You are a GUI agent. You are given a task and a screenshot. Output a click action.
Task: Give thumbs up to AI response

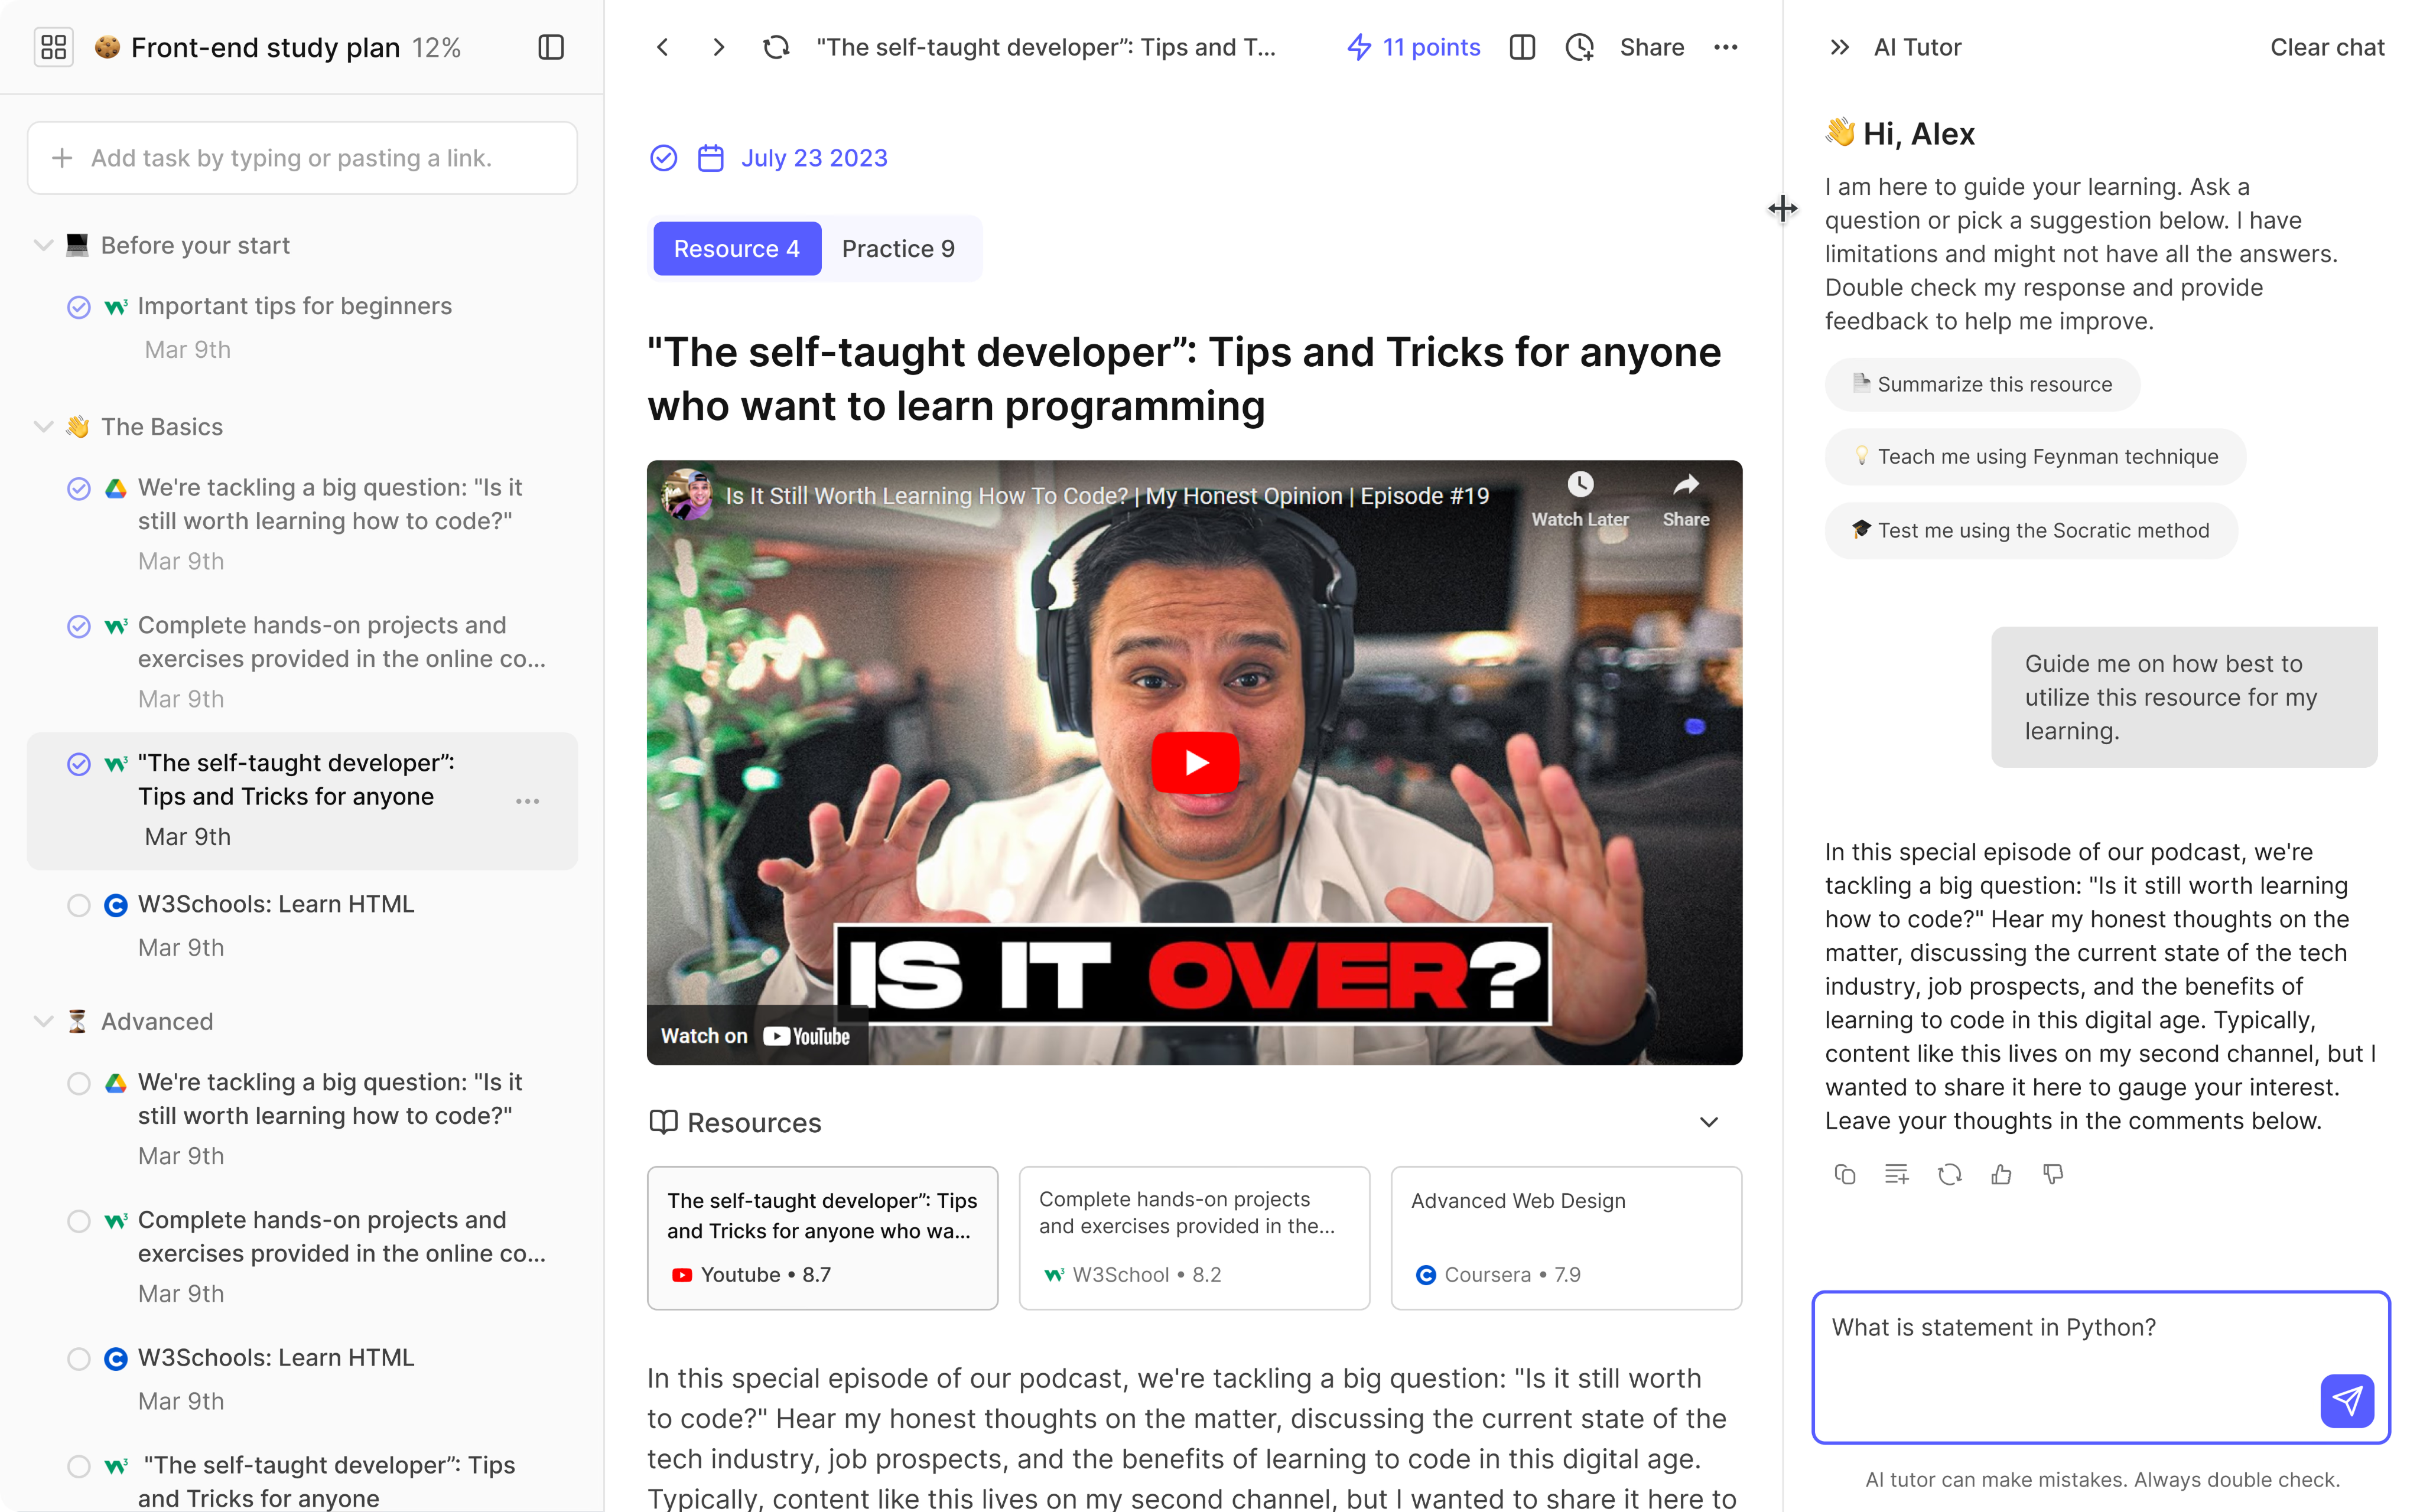2001,1175
